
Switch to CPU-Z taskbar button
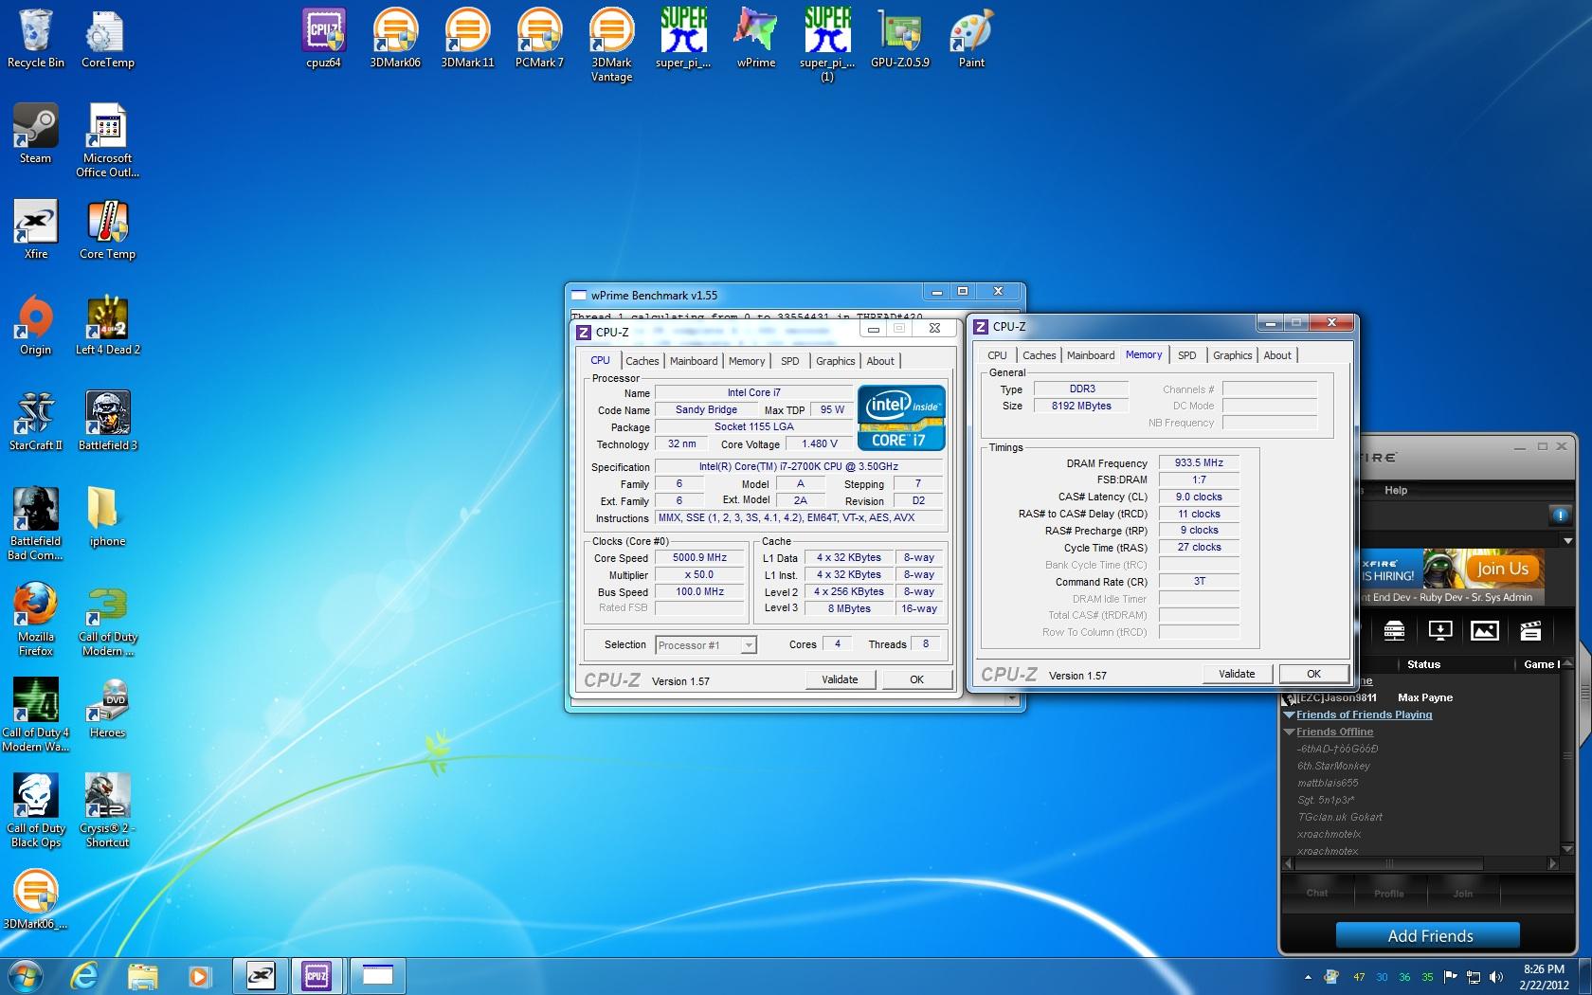[317, 975]
